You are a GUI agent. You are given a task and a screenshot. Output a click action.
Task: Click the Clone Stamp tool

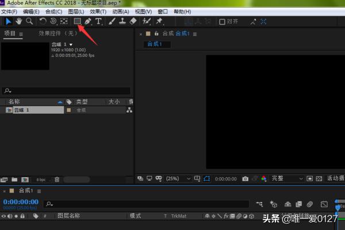(123, 21)
